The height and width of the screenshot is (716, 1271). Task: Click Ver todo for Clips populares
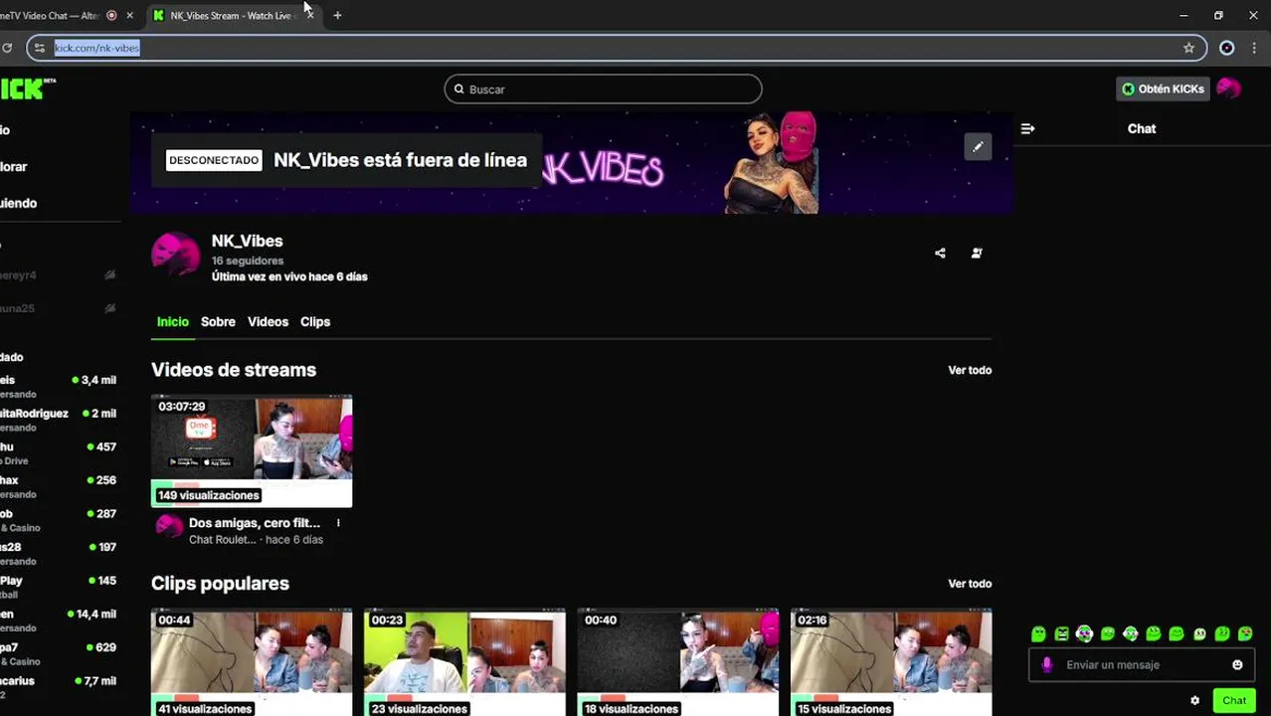970,584
